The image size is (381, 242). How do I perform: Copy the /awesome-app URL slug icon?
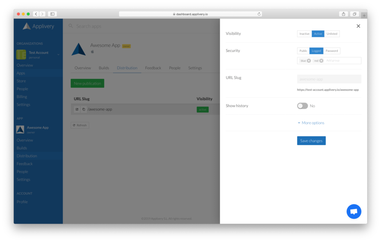pos(84,109)
